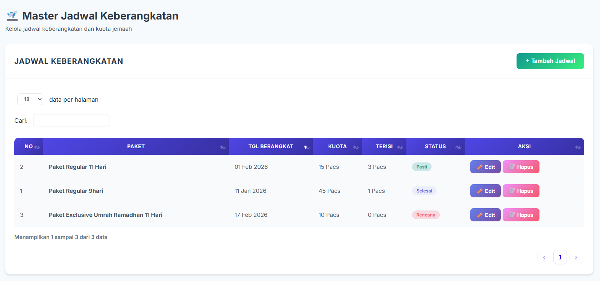Edit Paket Regular 9hari schedule
Image resolution: width=600 pixels, height=281 pixels.
(x=485, y=191)
